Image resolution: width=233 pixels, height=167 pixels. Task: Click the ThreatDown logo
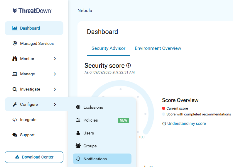coord(32,11)
